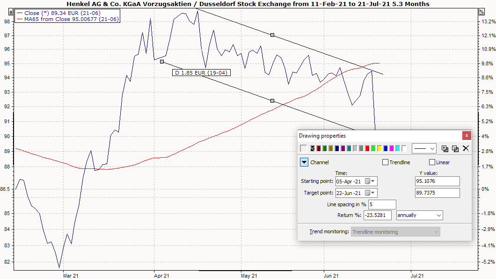
Task: Click the D 1.85 EUR dividend label
Action: (201, 73)
